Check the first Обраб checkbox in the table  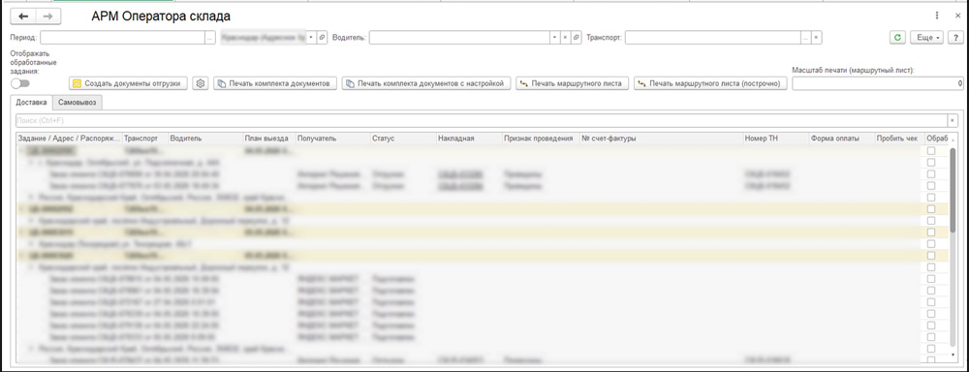pyautogui.click(x=931, y=150)
